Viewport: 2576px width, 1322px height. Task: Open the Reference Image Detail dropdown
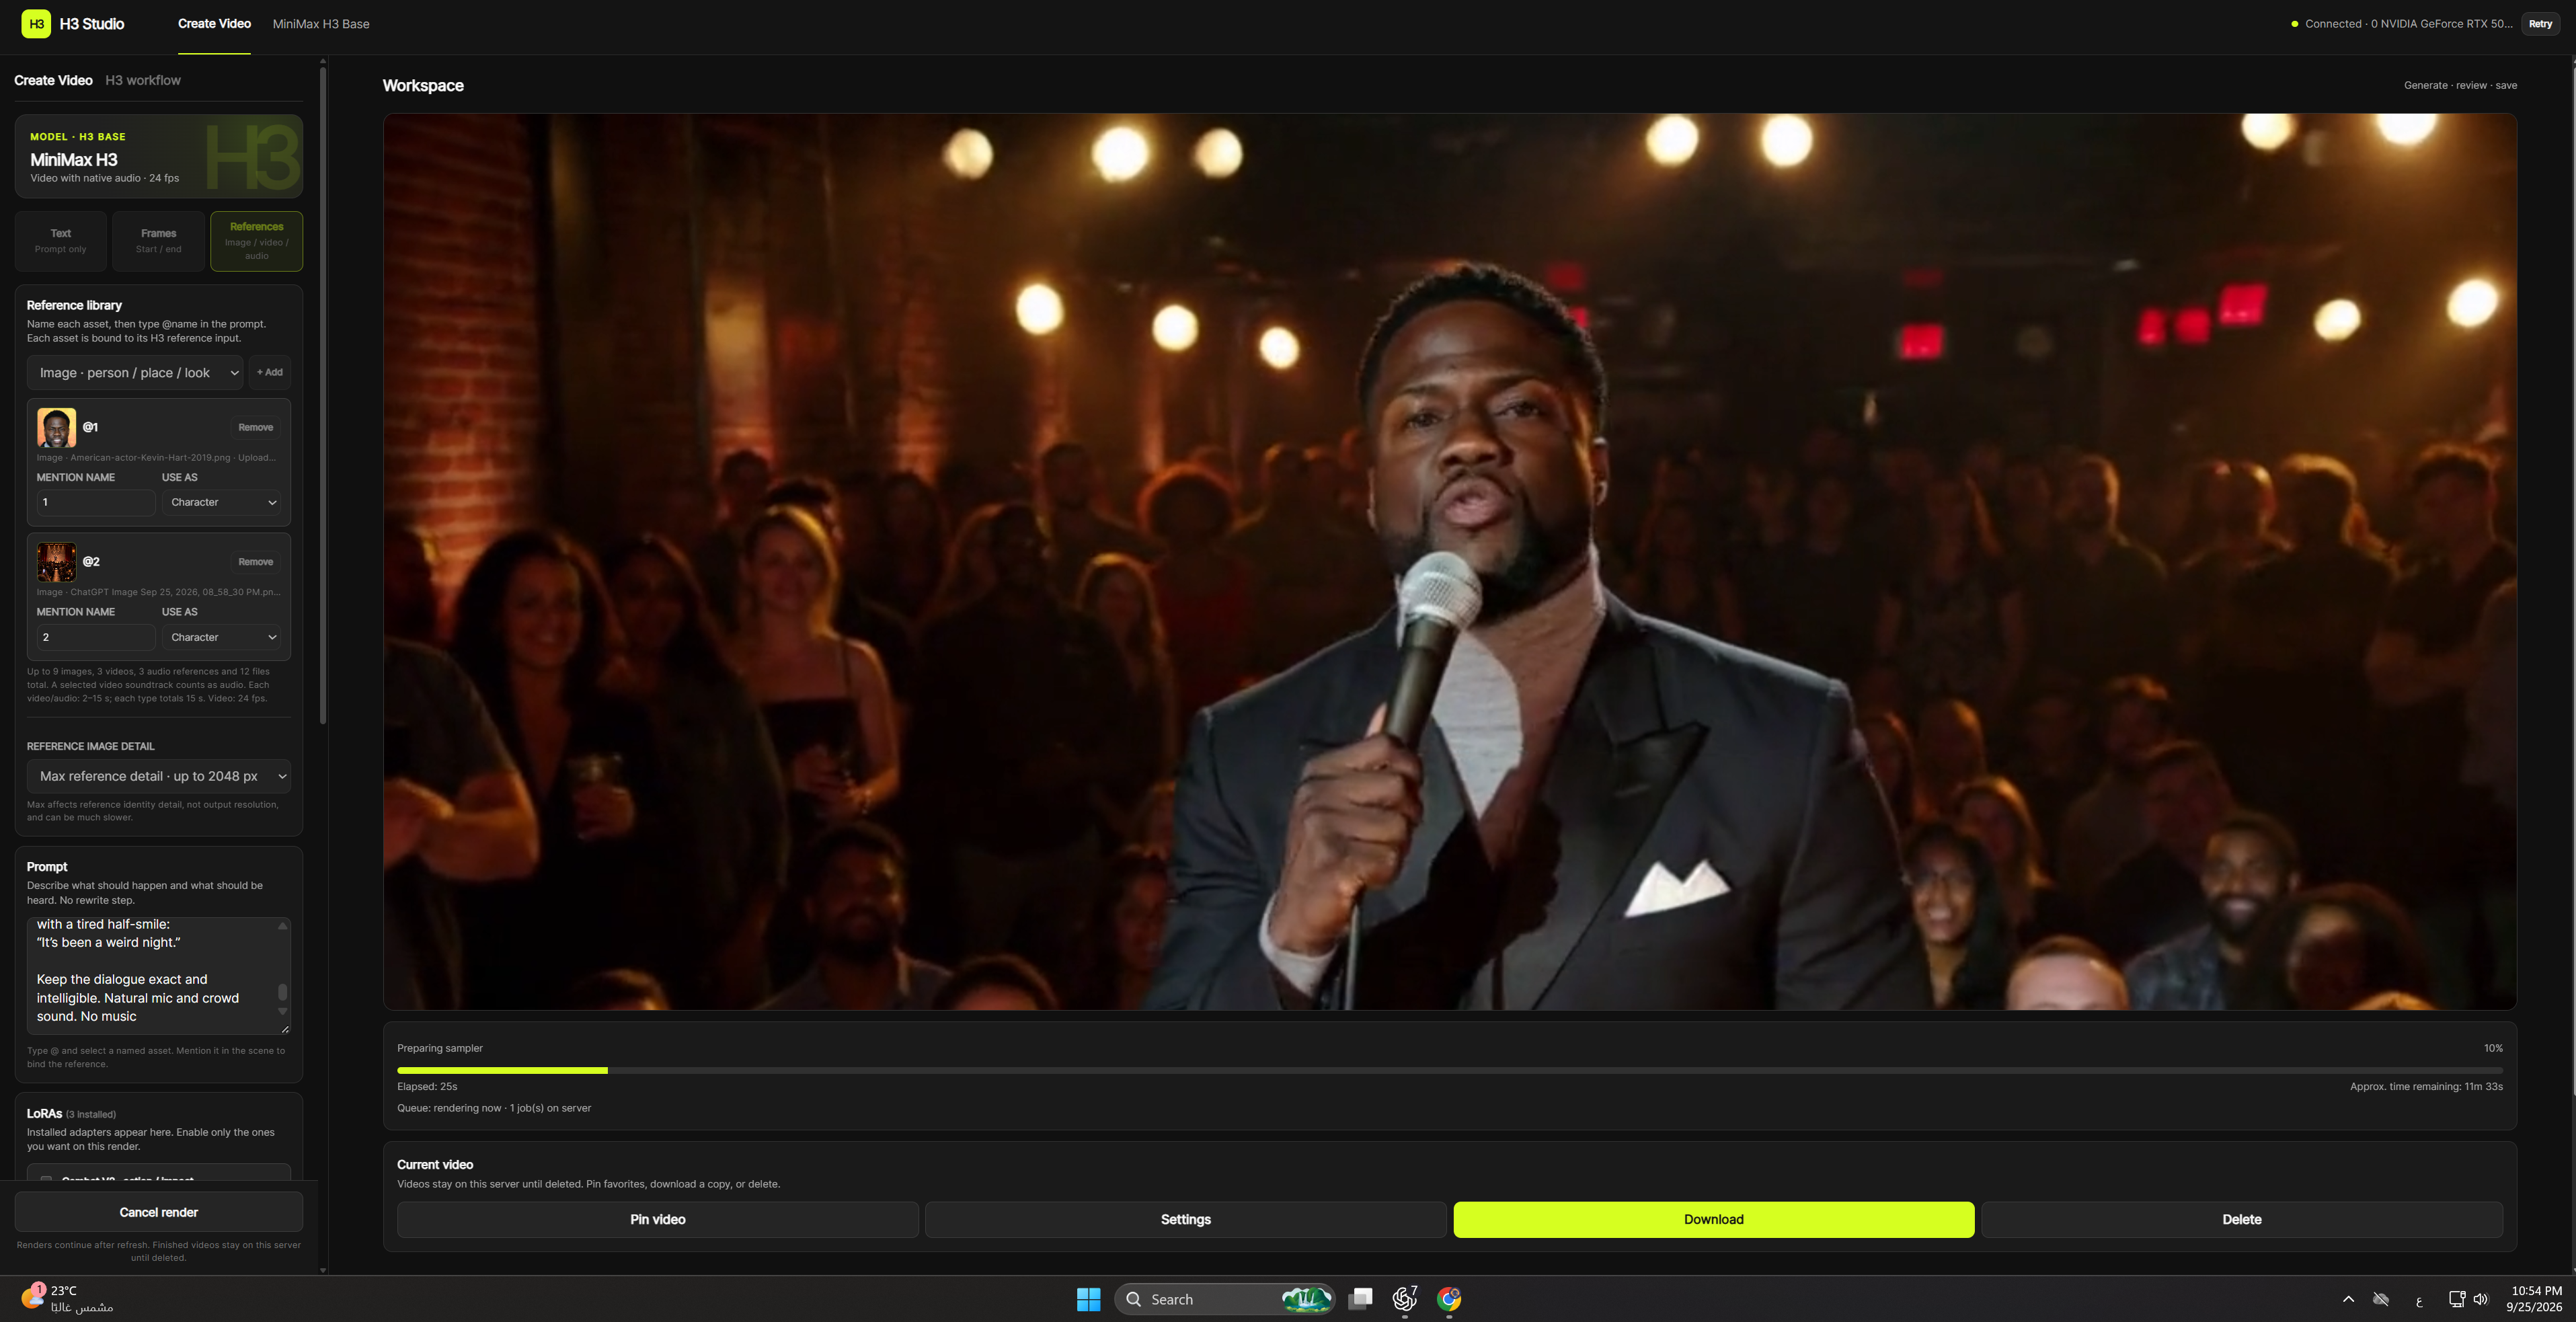[159, 776]
